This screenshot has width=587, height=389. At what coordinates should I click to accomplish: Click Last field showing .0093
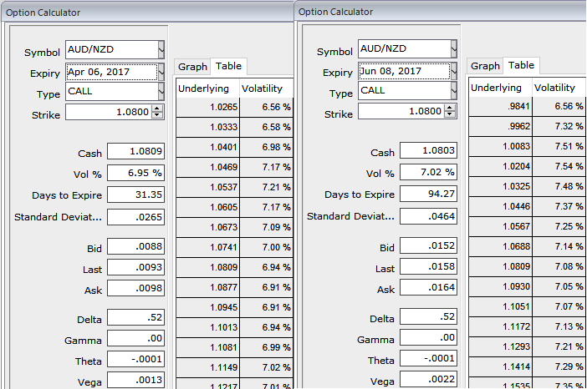click(x=136, y=268)
